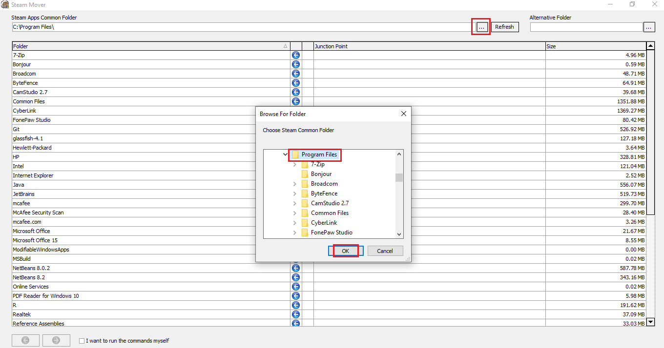Expand the Broadcom node in folder tree
The height and width of the screenshot is (348, 664).
tap(294, 184)
